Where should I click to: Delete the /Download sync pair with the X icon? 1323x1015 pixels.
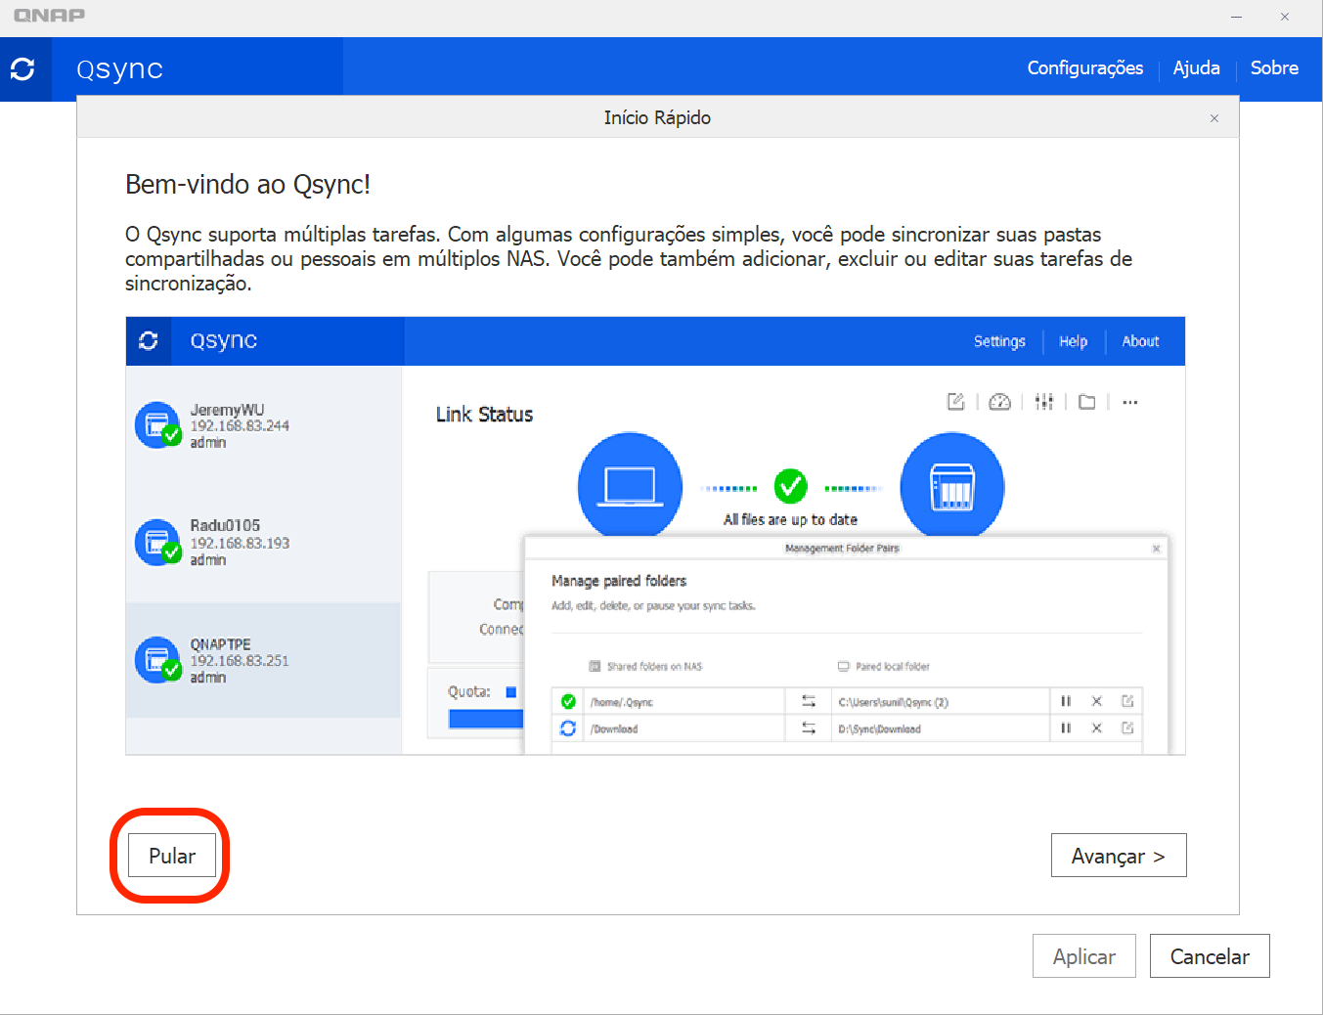pos(1096,728)
